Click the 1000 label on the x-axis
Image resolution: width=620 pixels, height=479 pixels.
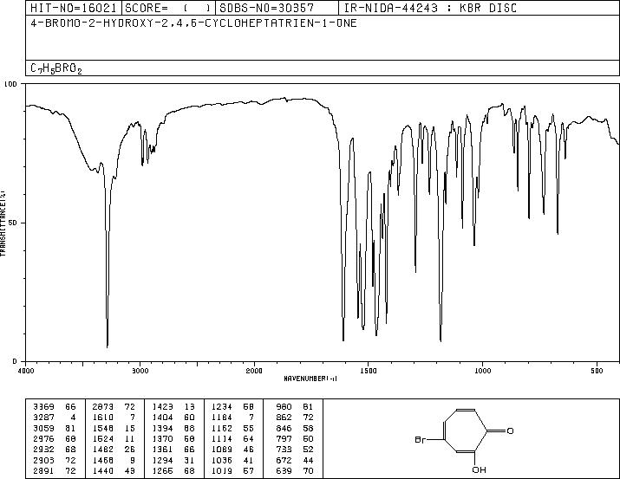[x=481, y=370]
